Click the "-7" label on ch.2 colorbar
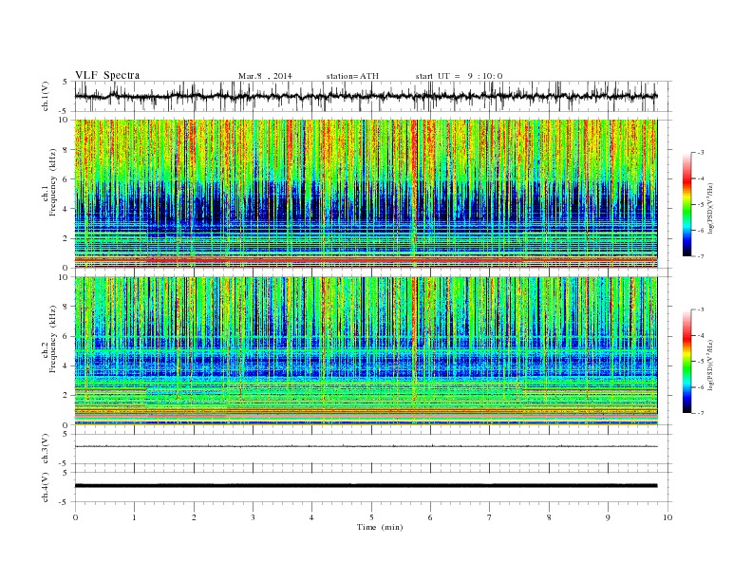Image resolution: width=752 pixels, height=581 pixels. point(701,413)
